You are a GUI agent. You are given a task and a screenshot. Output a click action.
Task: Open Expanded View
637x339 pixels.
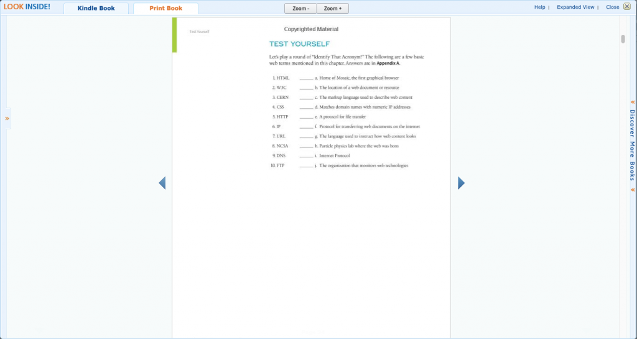click(575, 7)
